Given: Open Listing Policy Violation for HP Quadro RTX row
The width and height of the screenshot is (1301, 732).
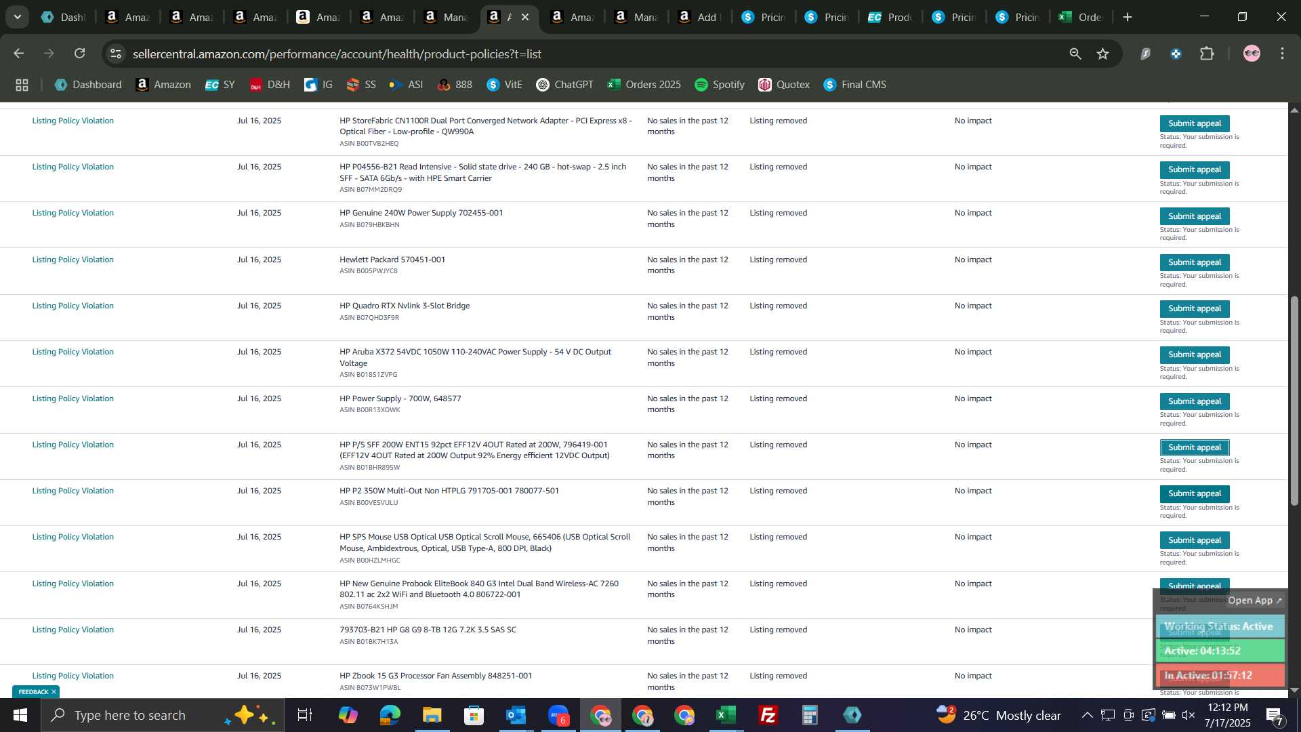Looking at the screenshot, I should [x=73, y=306].
